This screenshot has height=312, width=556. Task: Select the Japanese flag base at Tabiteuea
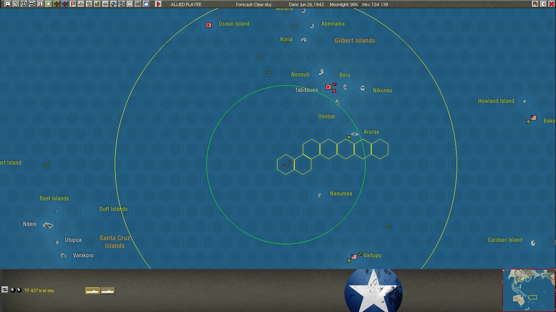(x=328, y=87)
